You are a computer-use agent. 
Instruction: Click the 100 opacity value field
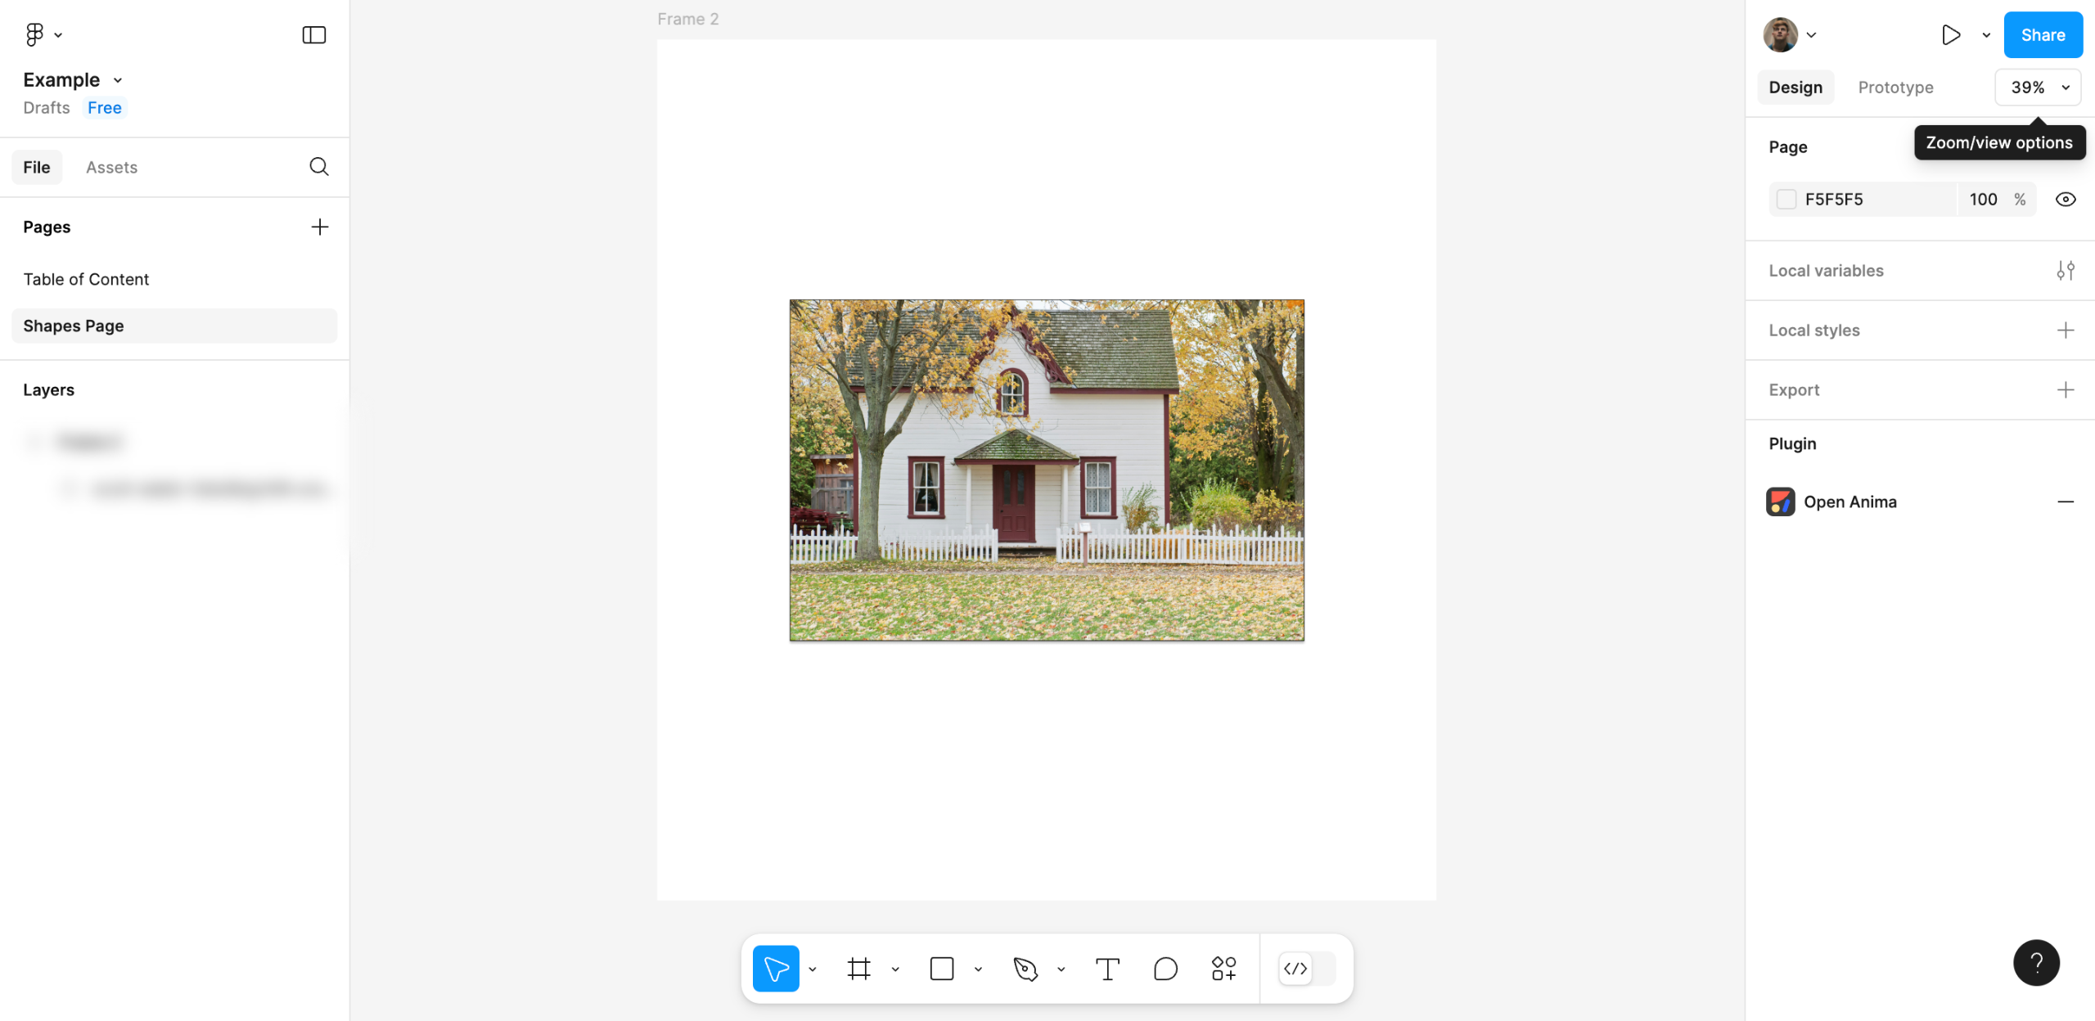[1983, 200]
